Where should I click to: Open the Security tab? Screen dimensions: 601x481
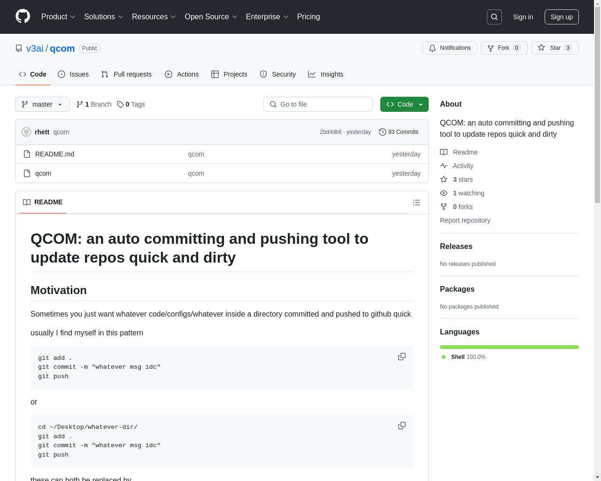pyautogui.click(x=278, y=74)
